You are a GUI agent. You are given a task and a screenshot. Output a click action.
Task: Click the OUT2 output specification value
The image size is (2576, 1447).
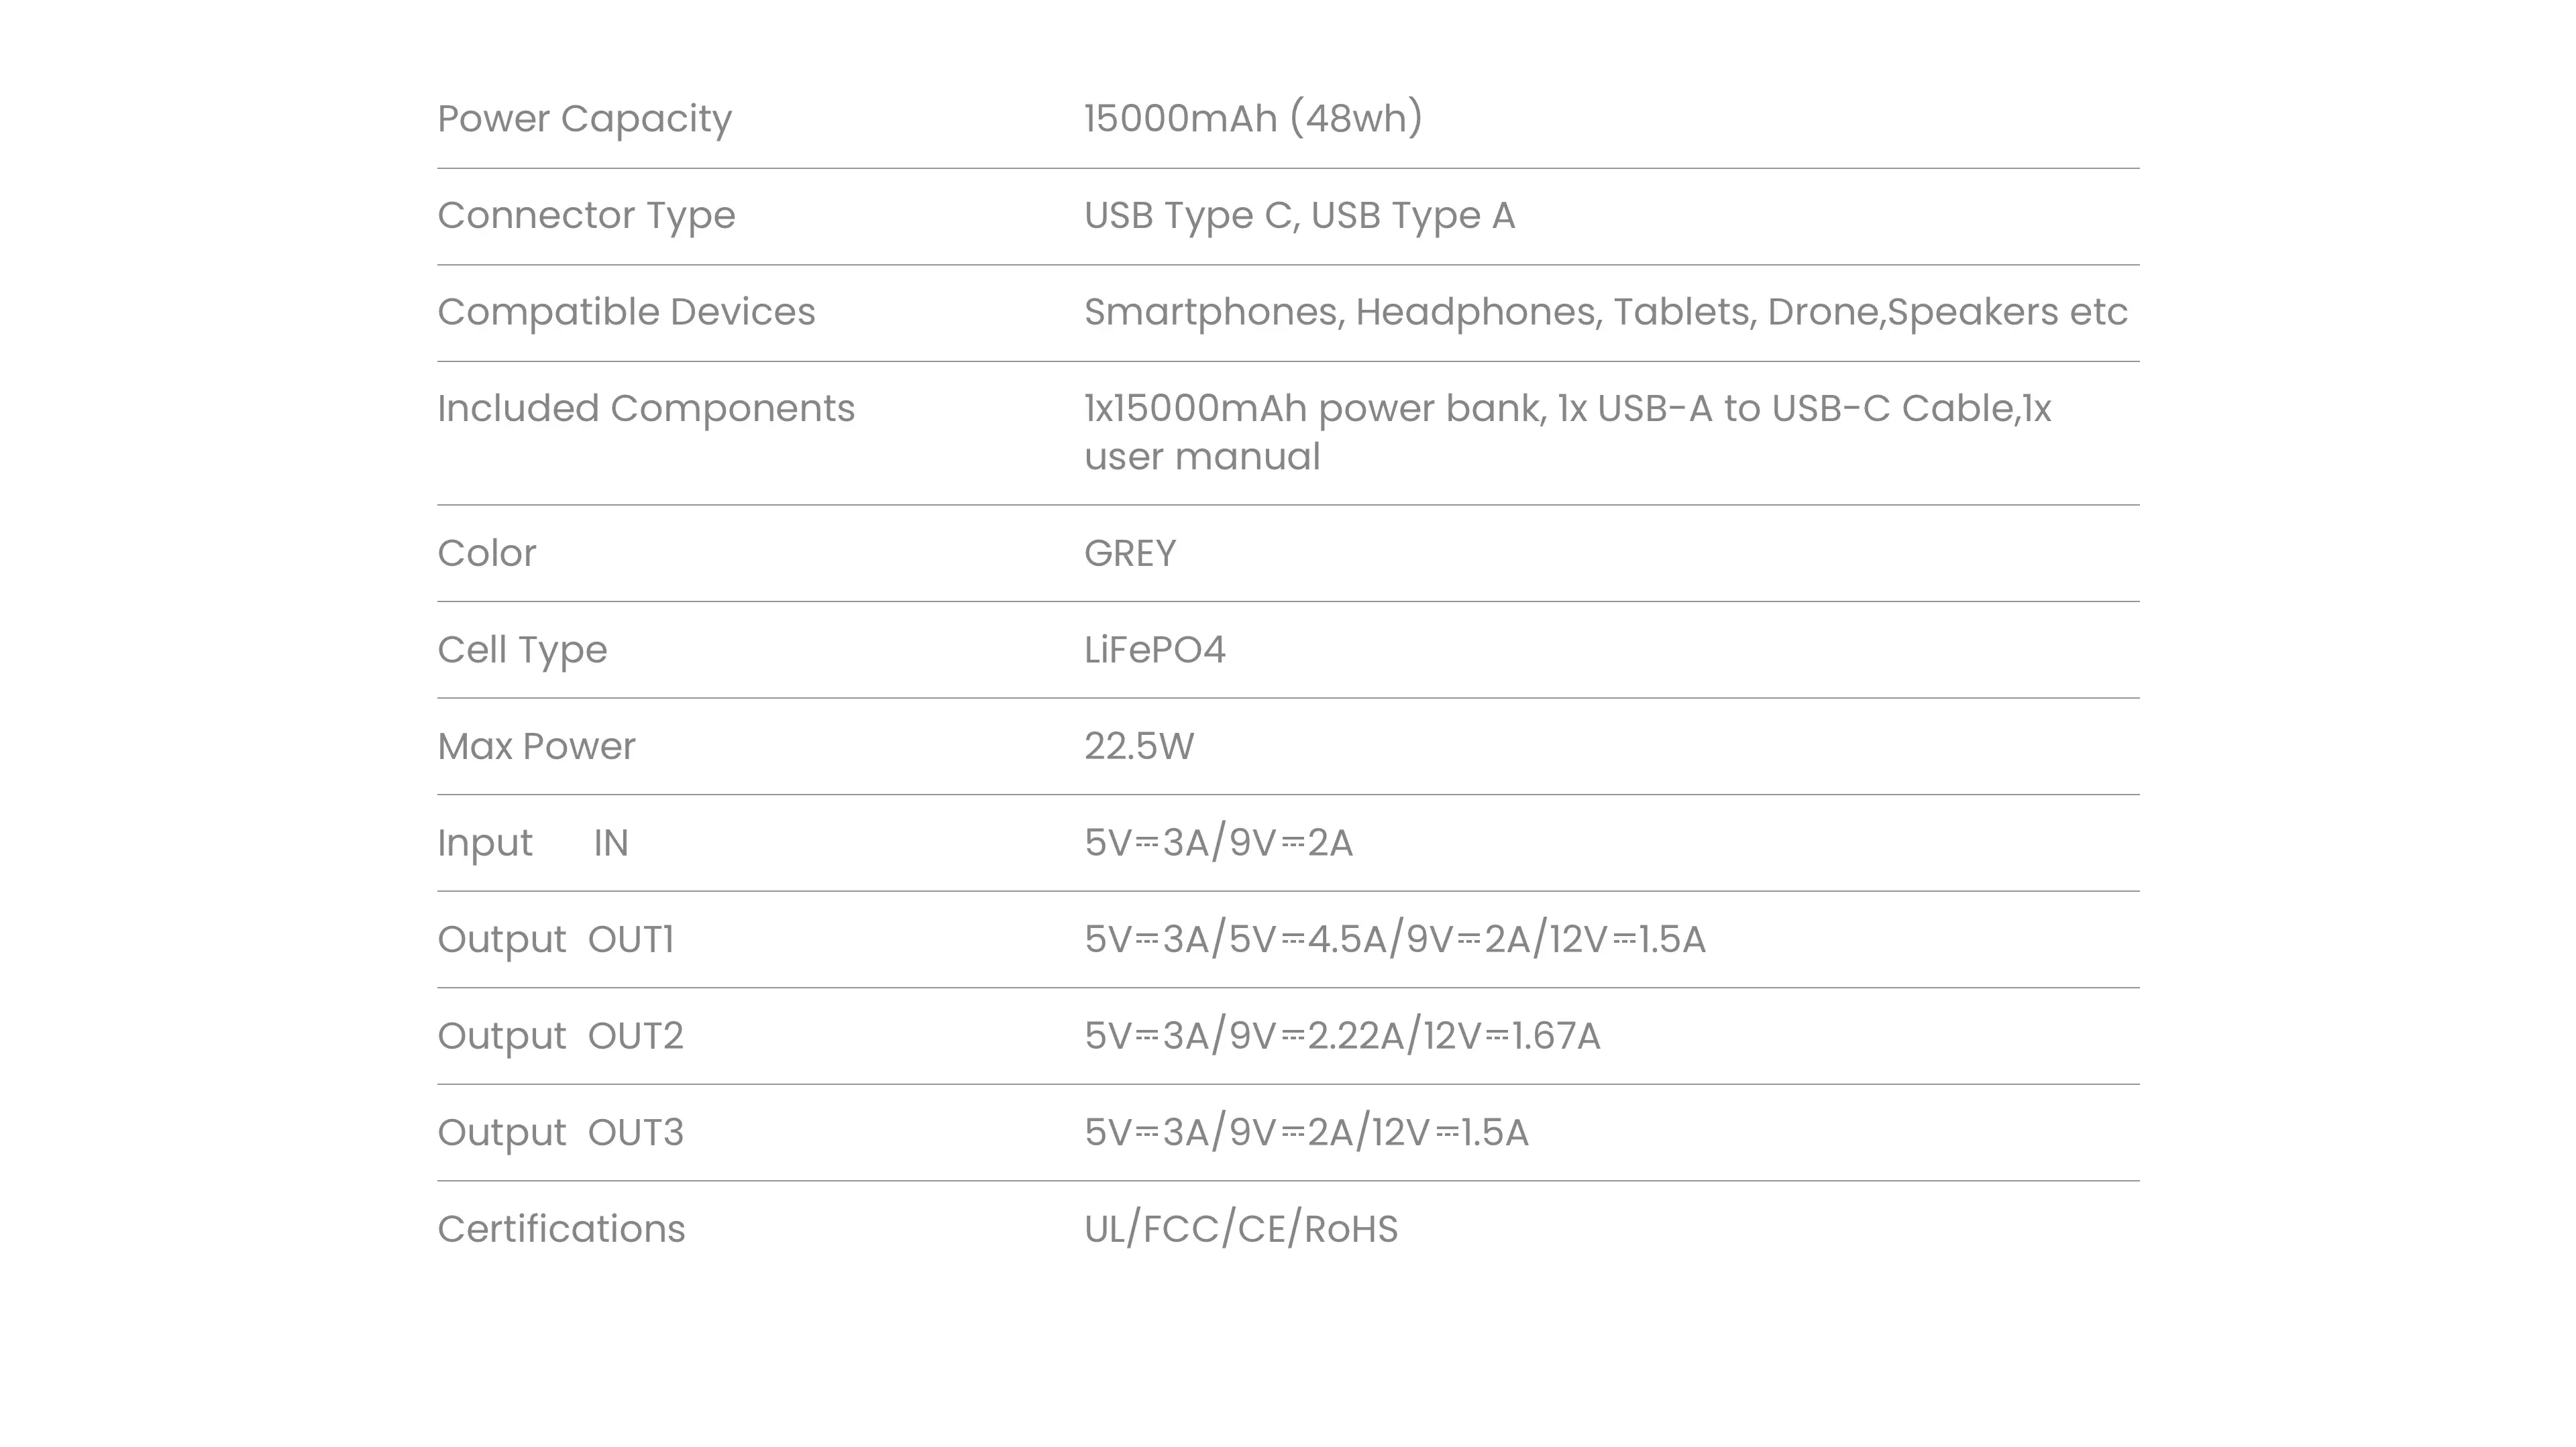[1342, 1036]
